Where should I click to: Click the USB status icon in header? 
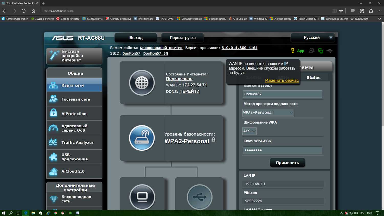330,51
